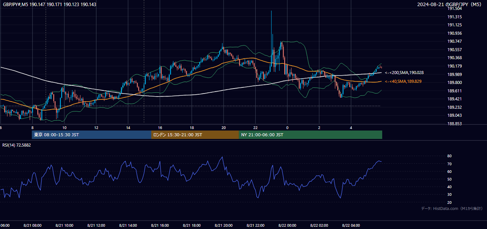
Task: Click the 200,SMA,190.028 indicator label
Action: [404, 73]
